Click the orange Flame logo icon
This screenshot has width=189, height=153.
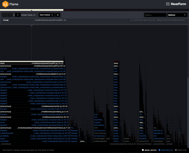5,4
